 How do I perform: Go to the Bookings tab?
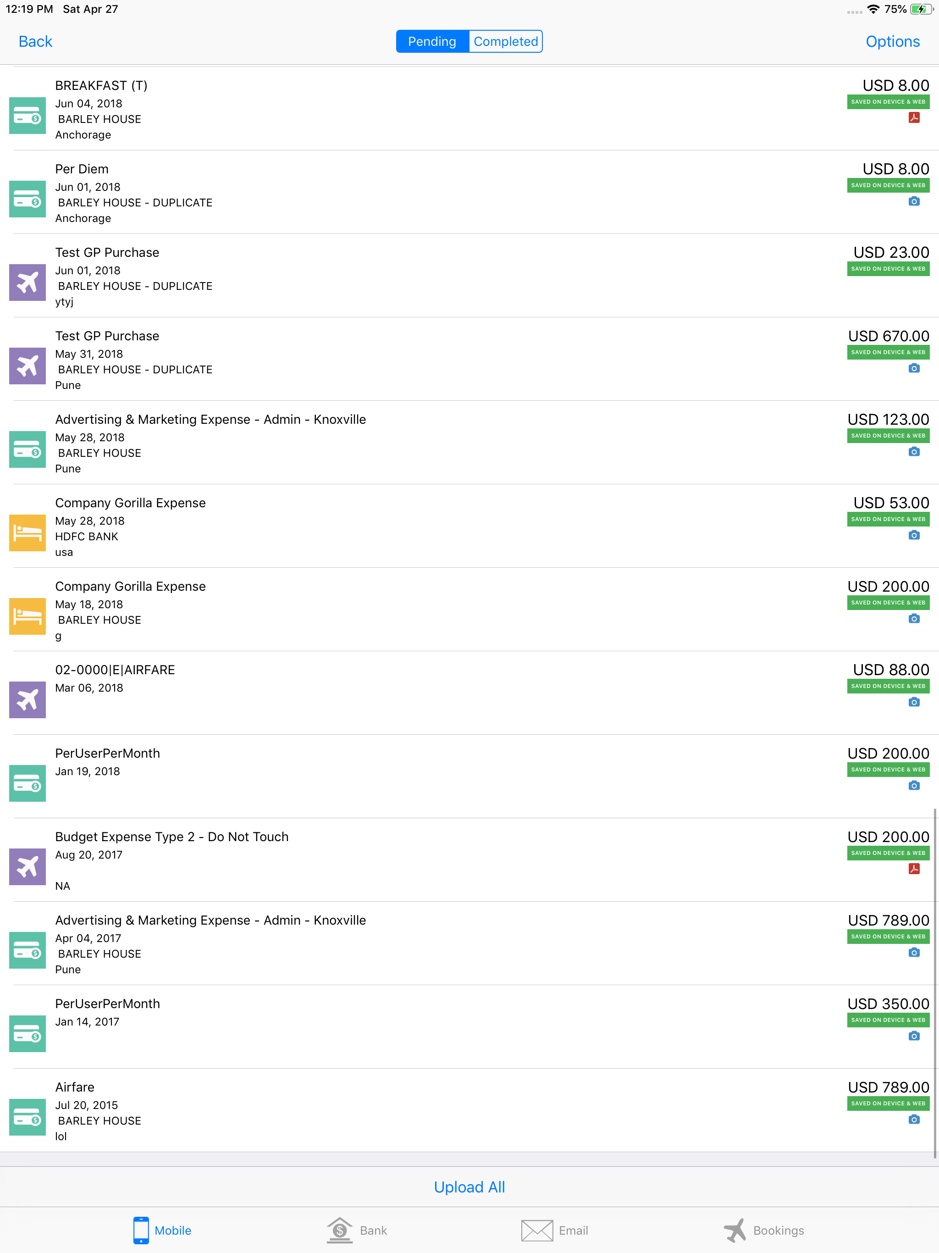(x=763, y=1231)
